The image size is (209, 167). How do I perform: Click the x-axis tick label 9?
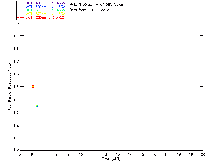(x=69, y=154)
